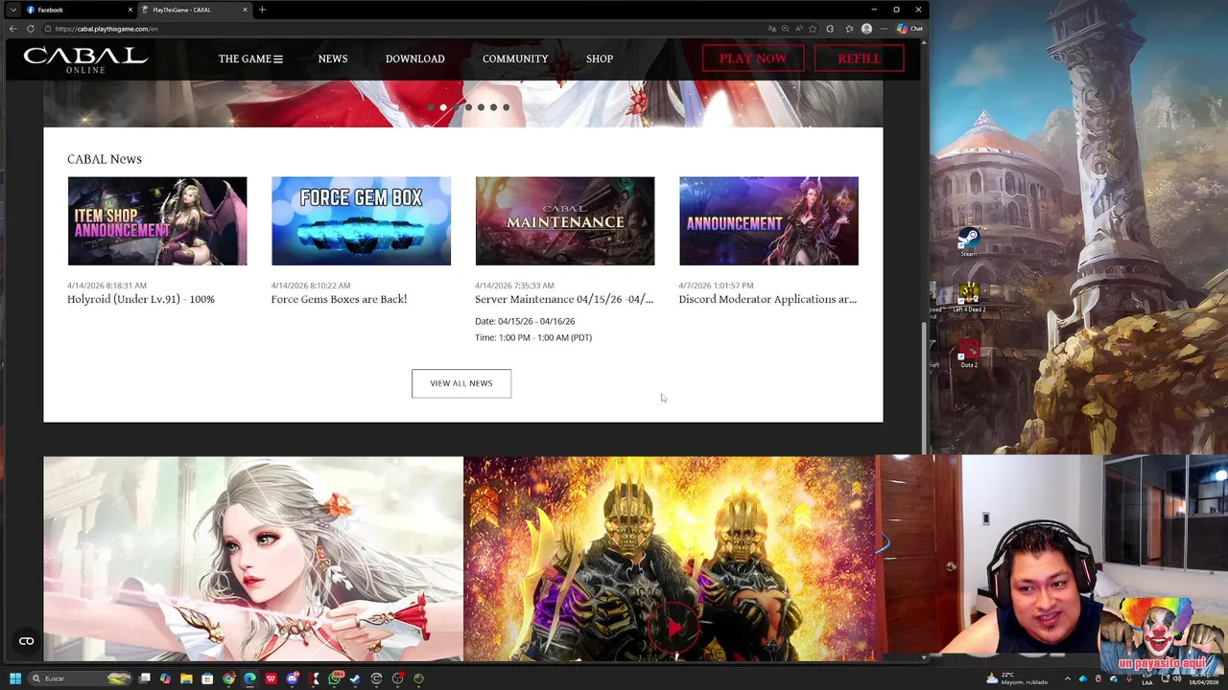Open the weather widget in system tray

pos(1017,678)
